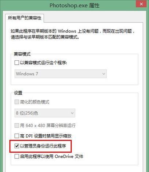Click the chevron arrow on Windows 7 combo box
Screen dimensions: 149x172
[104, 74]
